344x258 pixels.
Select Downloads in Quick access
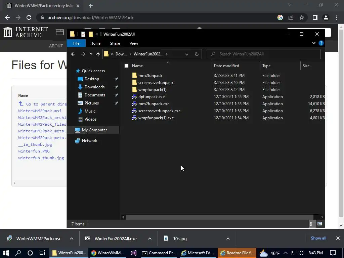[x=94, y=87]
